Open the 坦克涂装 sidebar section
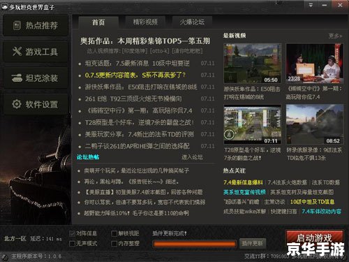The image size is (349, 262). point(36,78)
